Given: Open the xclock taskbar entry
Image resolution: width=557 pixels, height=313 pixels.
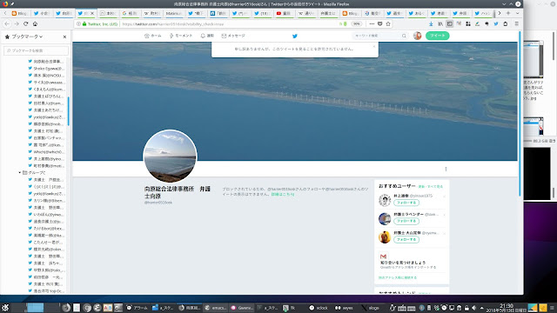Looking at the screenshot, I should pos(319,308).
